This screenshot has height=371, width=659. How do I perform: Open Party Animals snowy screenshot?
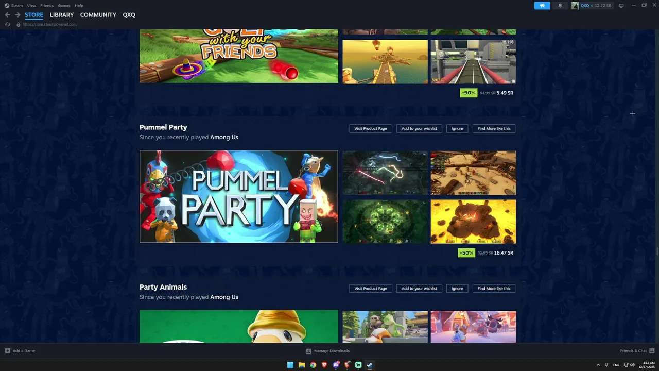[473, 327]
